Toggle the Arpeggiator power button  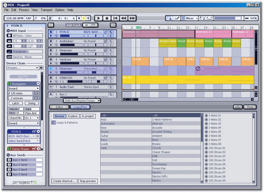pyautogui.click(x=9, y=84)
